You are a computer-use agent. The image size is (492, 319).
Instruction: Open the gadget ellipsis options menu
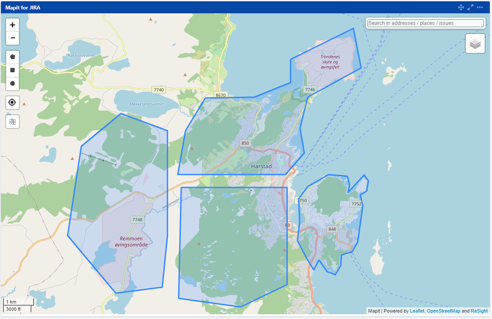(480, 7)
